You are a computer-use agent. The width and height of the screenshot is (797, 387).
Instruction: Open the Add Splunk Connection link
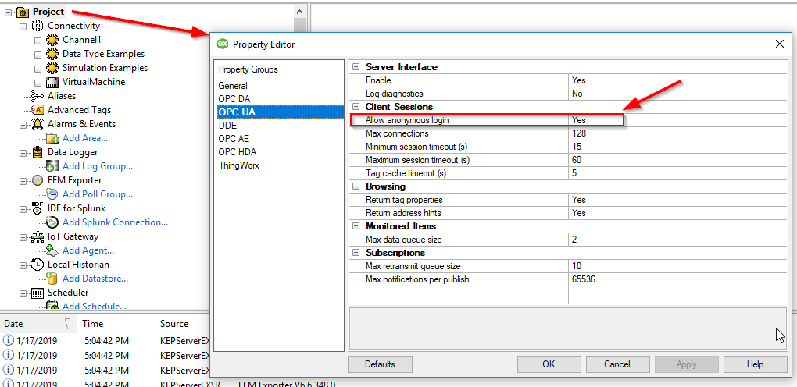[116, 222]
